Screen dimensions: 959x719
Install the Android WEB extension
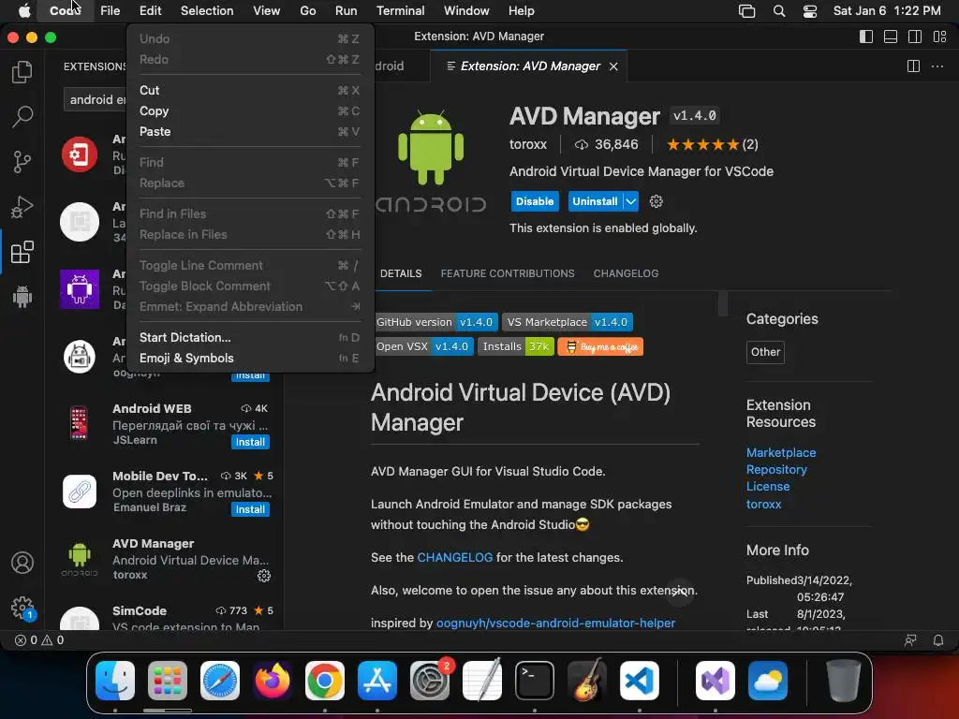coord(250,442)
